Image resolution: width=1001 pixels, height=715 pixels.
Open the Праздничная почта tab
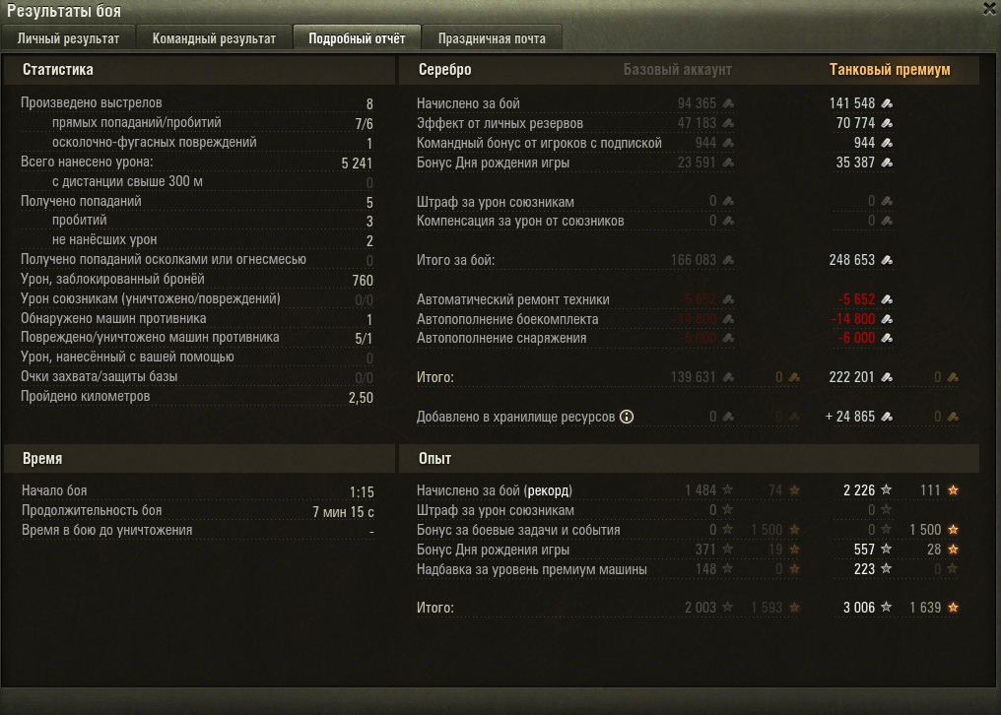tap(492, 38)
